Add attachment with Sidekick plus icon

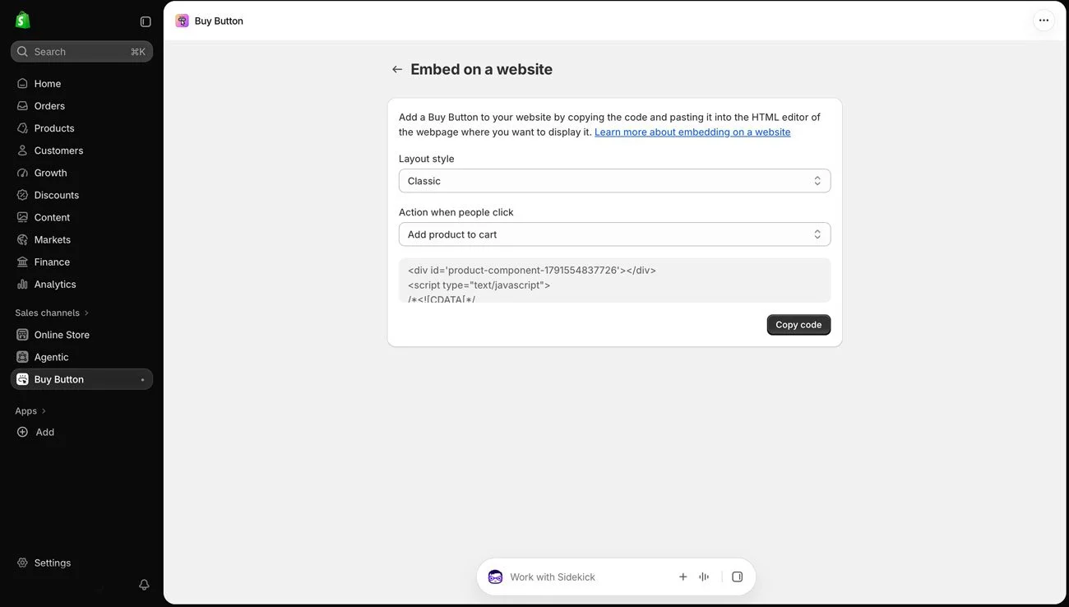(x=683, y=577)
